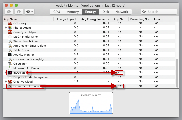The height and width of the screenshot is (120, 182).
Task: Select the Energy tab
Action: [91, 12]
